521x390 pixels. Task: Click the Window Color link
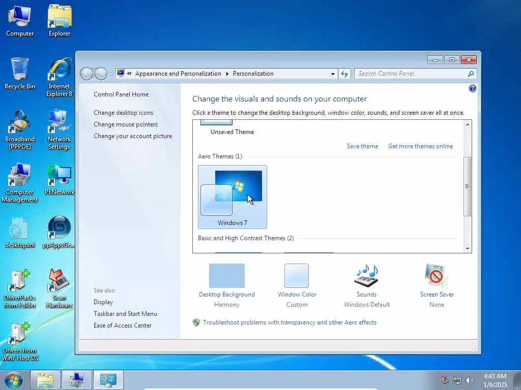point(297,295)
